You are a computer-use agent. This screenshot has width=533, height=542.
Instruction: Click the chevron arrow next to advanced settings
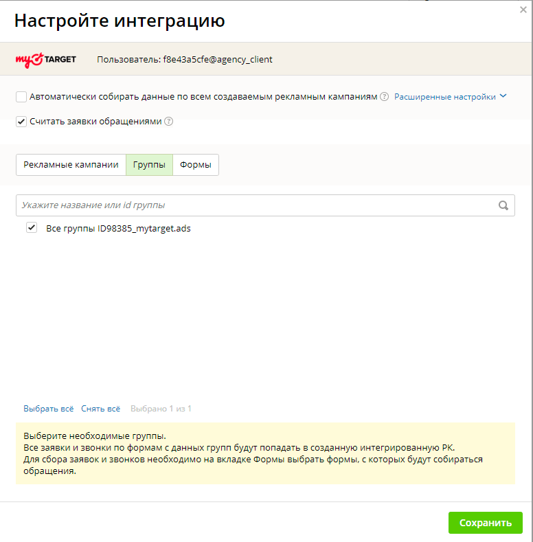[x=503, y=96]
